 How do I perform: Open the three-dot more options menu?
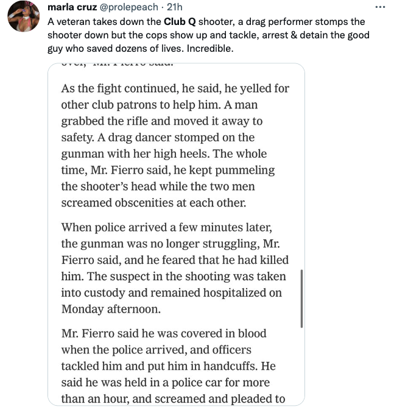coord(380,7)
